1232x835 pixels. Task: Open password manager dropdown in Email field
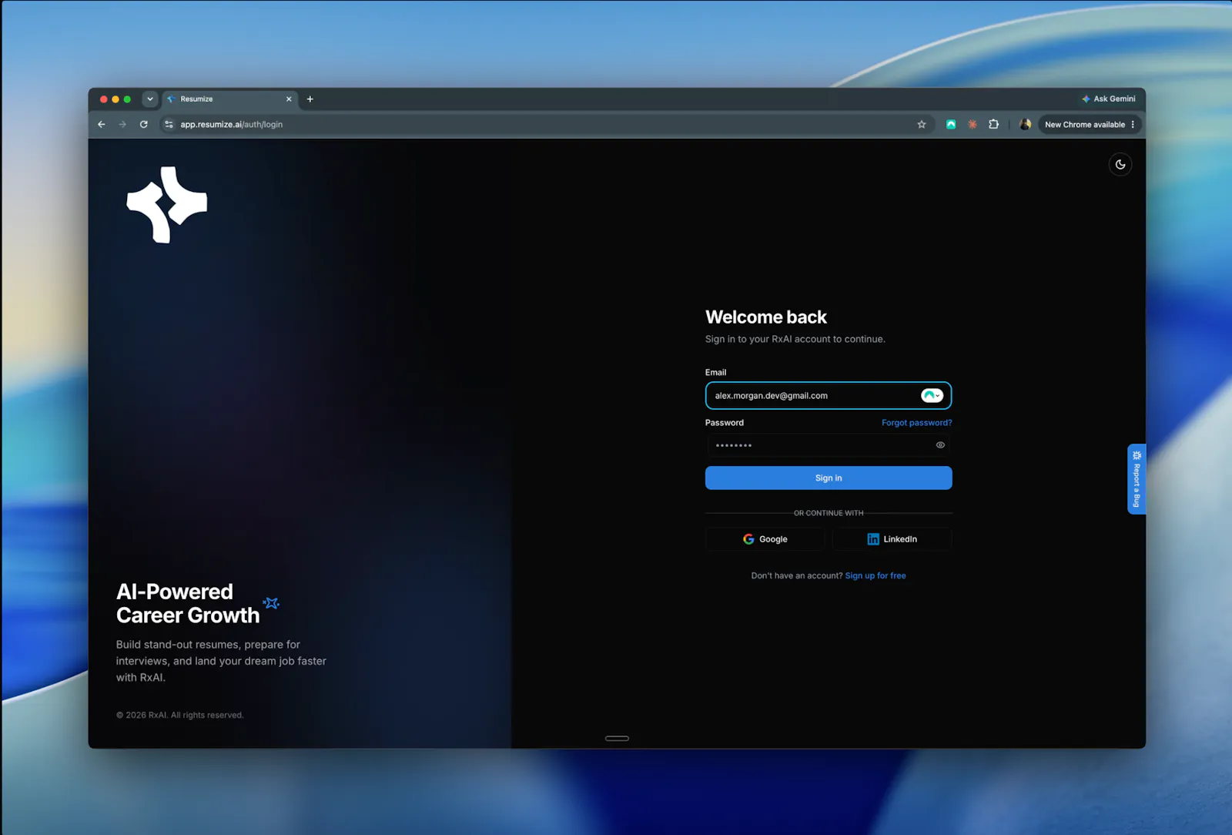pos(932,396)
